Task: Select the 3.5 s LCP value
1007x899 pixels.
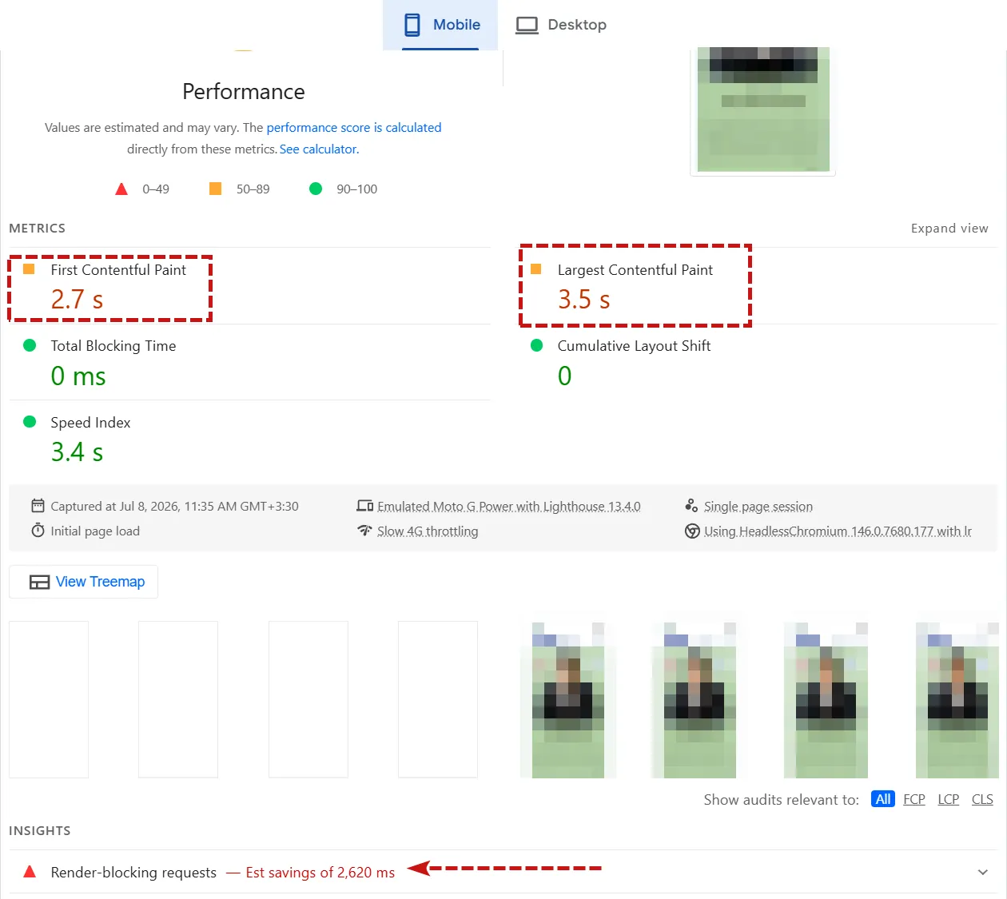Action: [x=584, y=300]
